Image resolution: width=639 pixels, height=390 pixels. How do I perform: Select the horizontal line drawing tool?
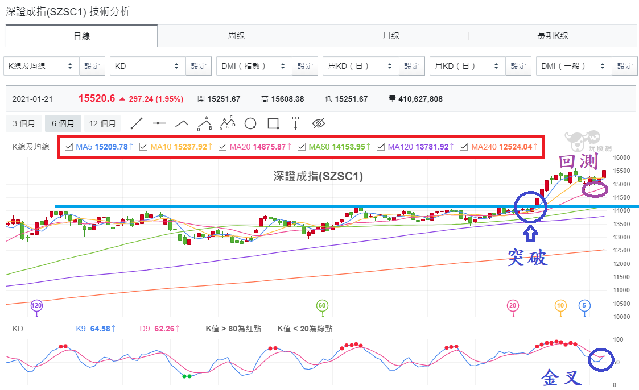(159, 123)
